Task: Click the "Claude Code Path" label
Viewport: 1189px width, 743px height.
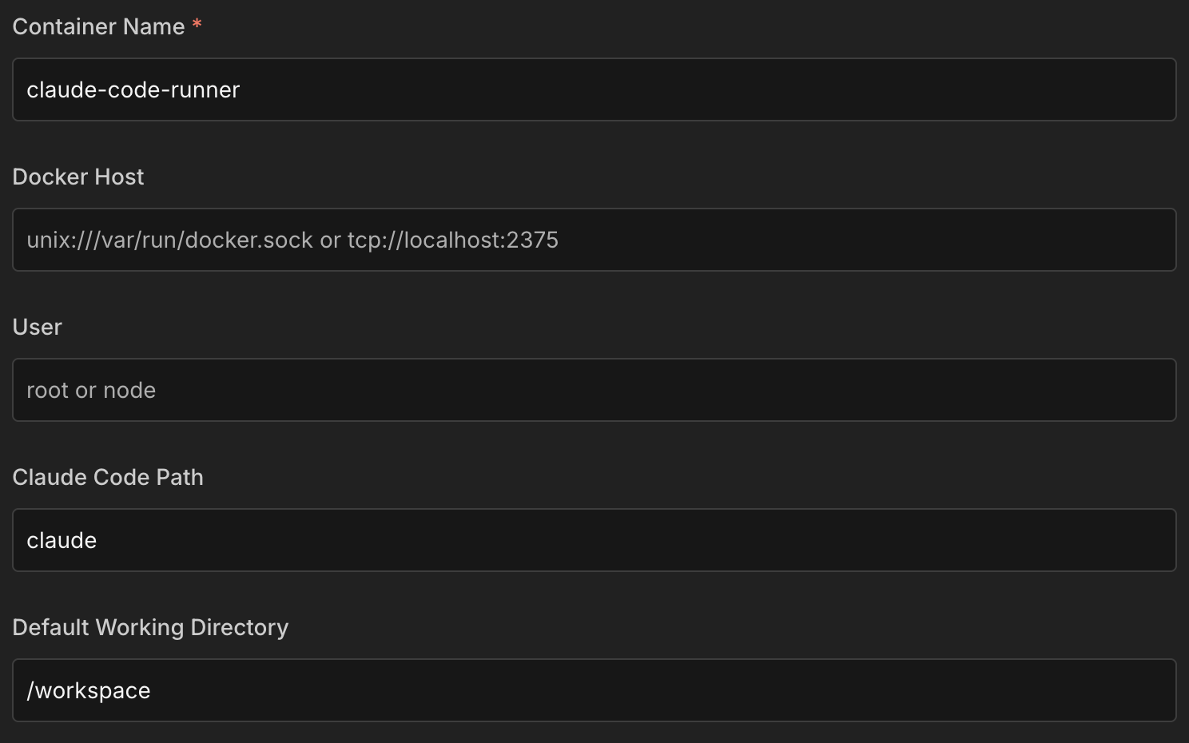Action: click(108, 478)
